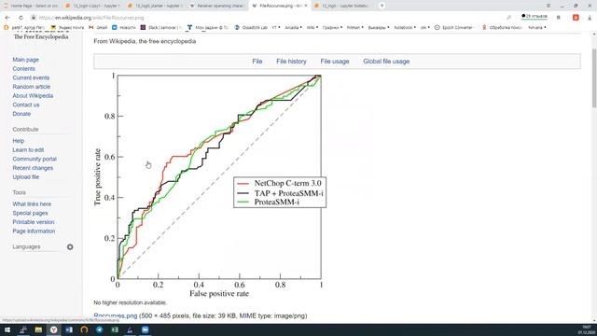Expand the Графики bookmarks folder

coord(332,27)
